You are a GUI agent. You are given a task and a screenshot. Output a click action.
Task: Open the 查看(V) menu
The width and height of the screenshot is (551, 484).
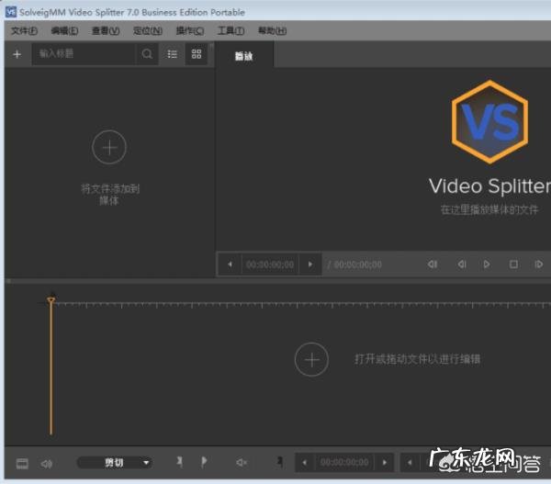tap(106, 31)
